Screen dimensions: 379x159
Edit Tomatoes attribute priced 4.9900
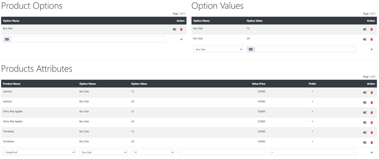tap(365, 143)
